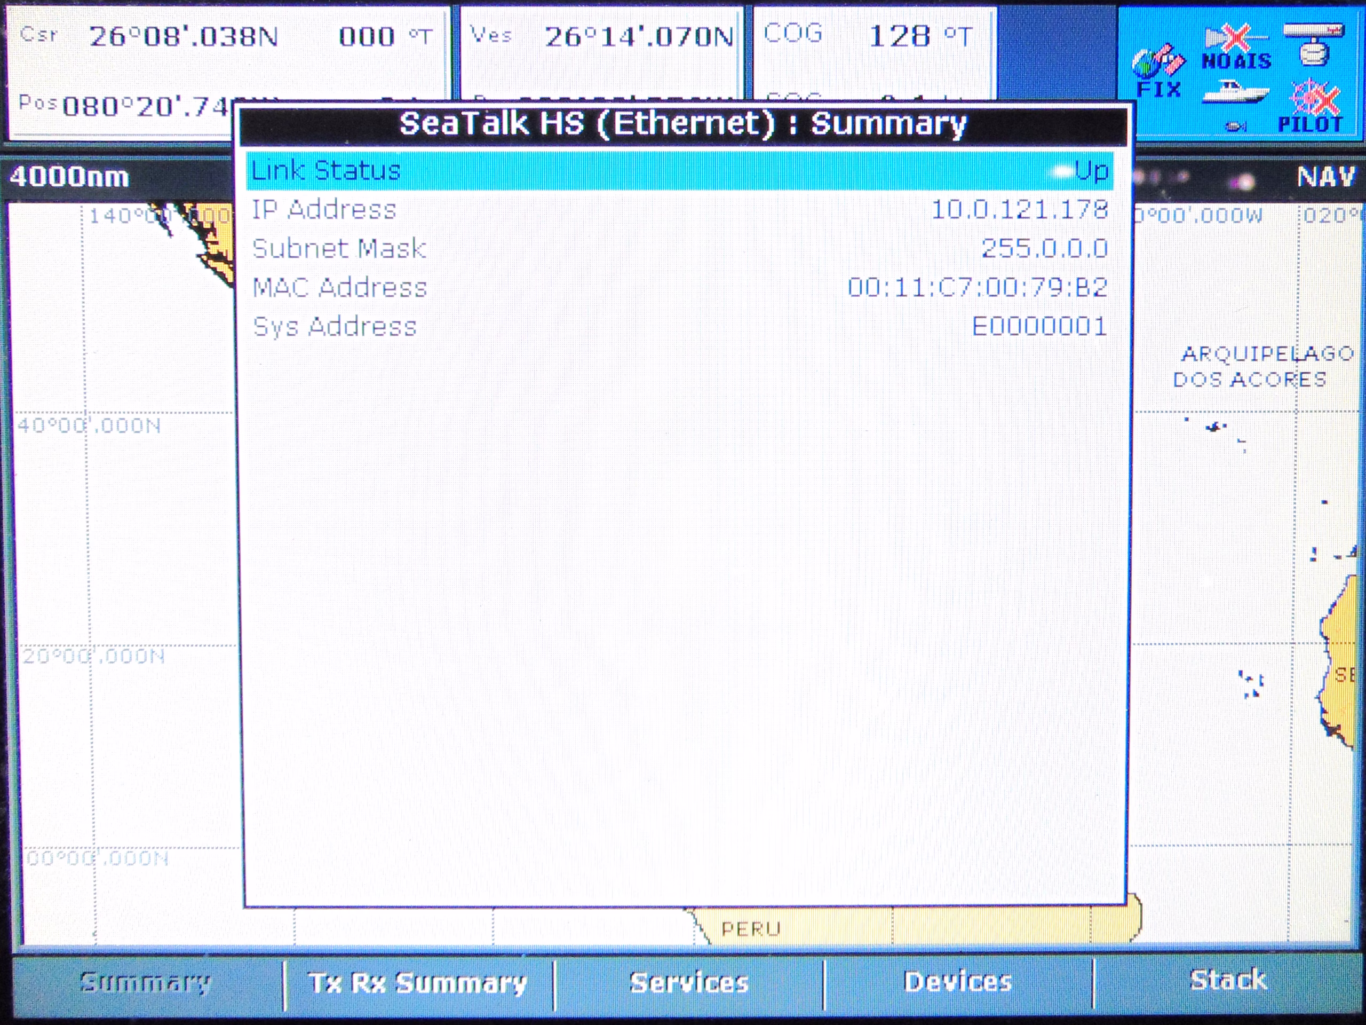Select the Link Status row
The image size is (1366, 1025).
click(679, 170)
